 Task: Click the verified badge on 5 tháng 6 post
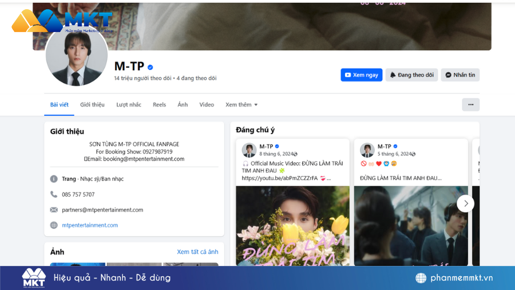pyautogui.click(x=395, y=146)
